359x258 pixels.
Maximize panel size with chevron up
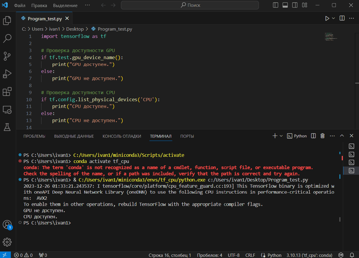coord(342,136)
